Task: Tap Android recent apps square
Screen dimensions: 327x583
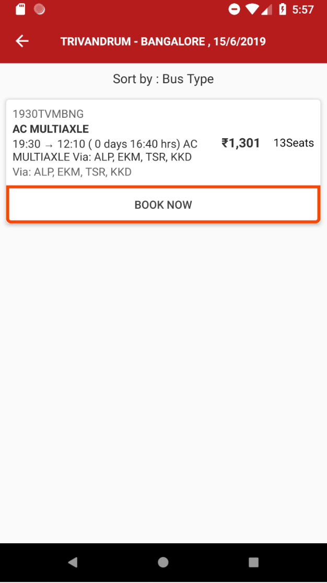Action: tap(253, 562)
